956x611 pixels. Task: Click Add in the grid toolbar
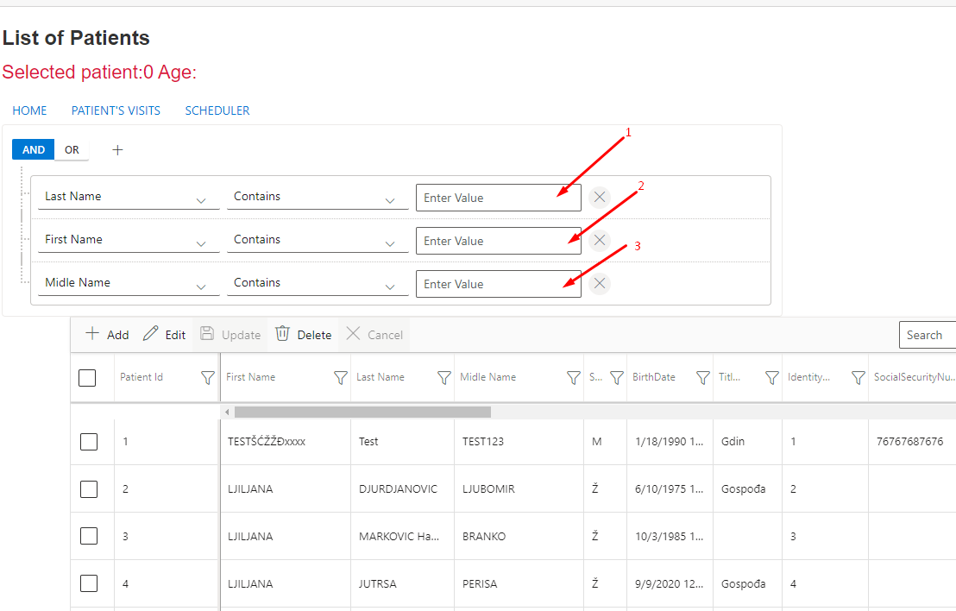click(x=107, y=335)
